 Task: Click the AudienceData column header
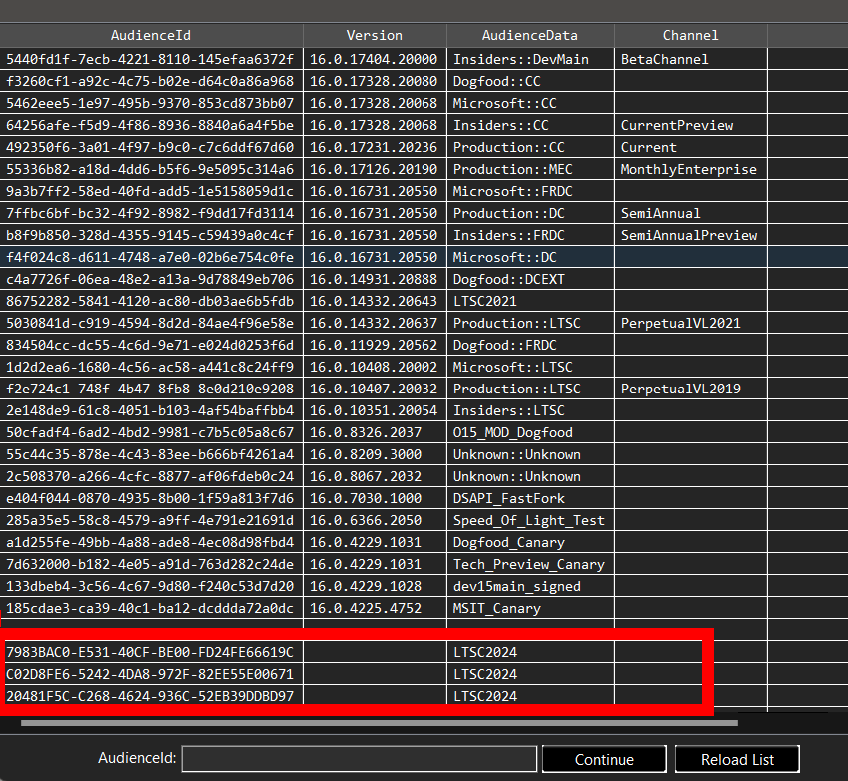click(x=530, y=36)
